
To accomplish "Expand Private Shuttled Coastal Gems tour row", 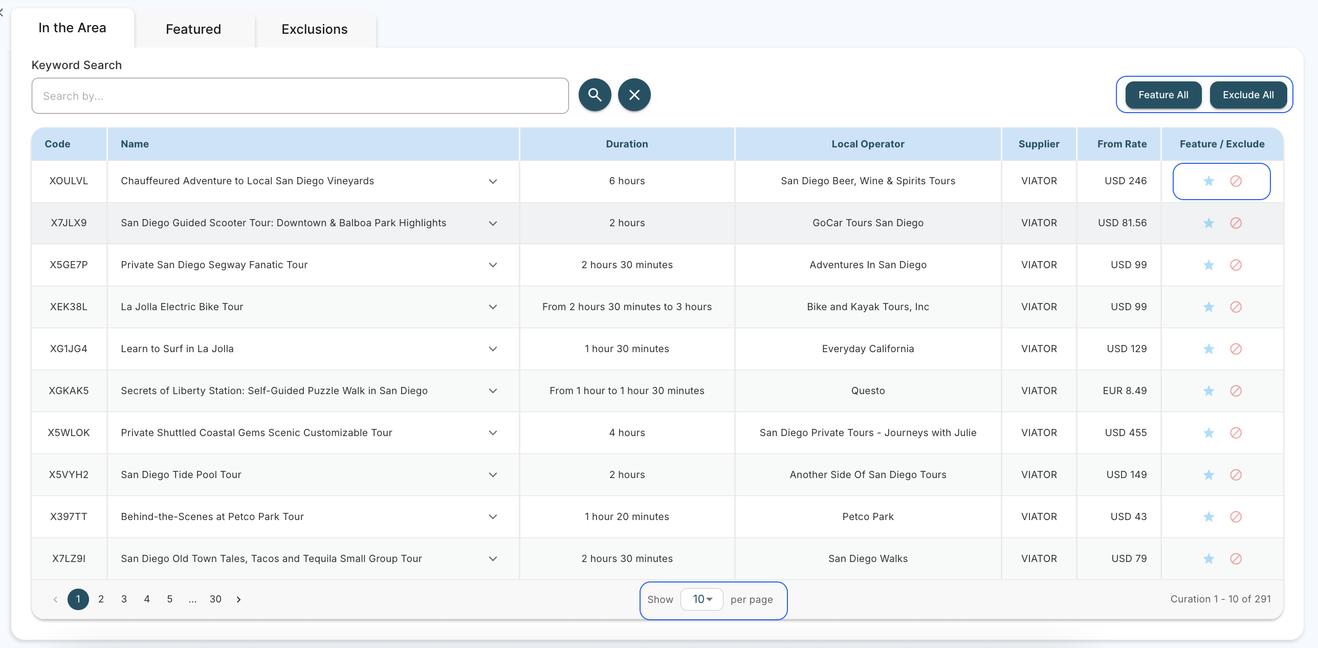I will coord(493,433).
